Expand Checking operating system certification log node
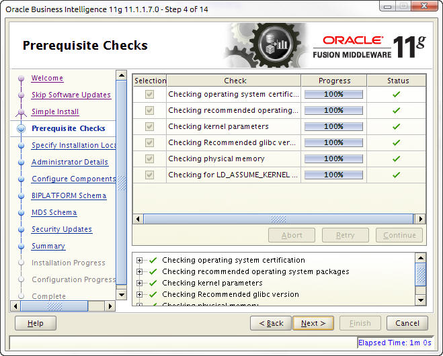Image resolution: width=443 pixels, height=356 pixels. 139,260
